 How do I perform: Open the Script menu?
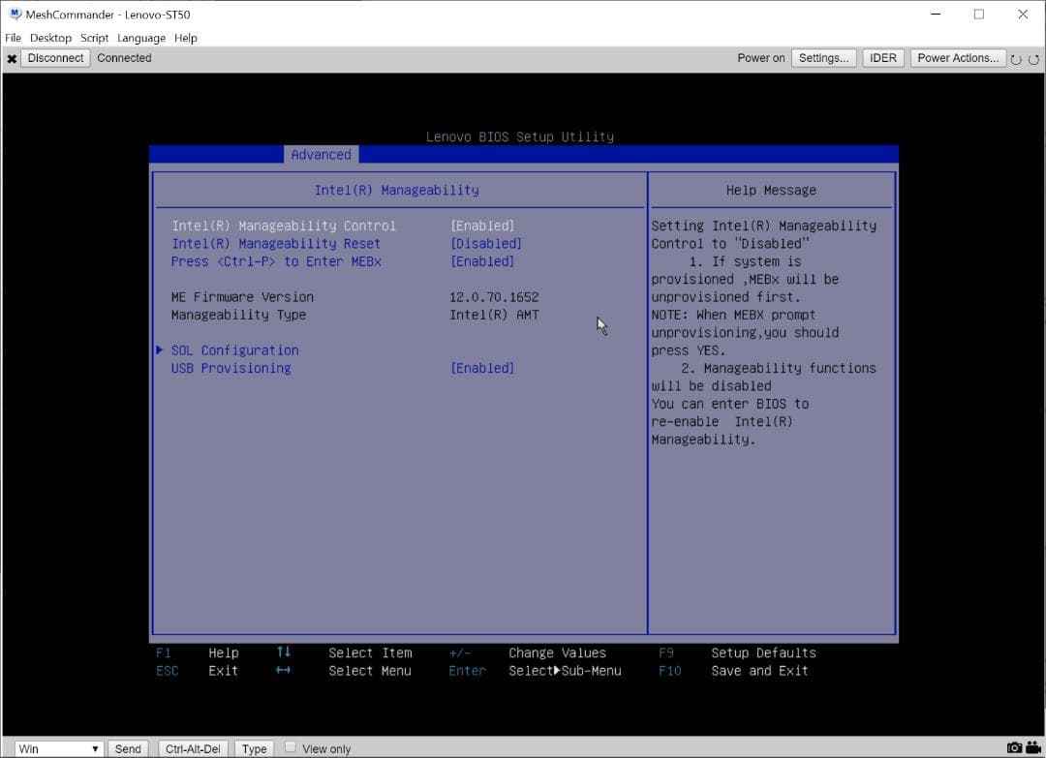pyautogui.click(x=94, y=38)
